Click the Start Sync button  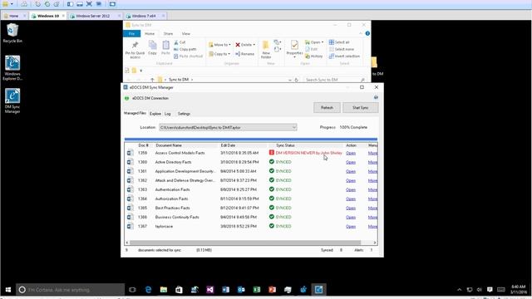click(x=360, y=108)
